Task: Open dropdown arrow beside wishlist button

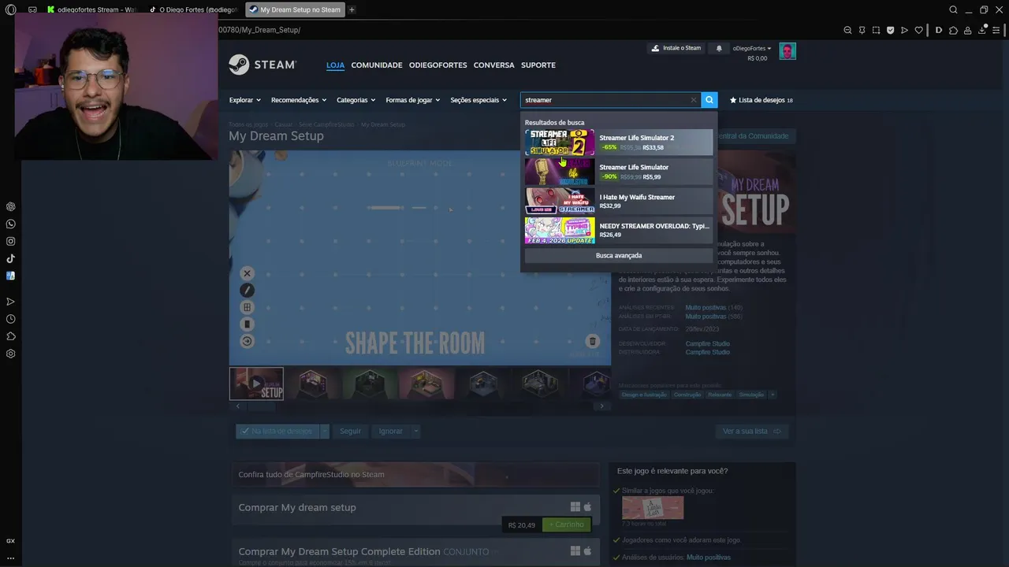Action: (324, 431)
